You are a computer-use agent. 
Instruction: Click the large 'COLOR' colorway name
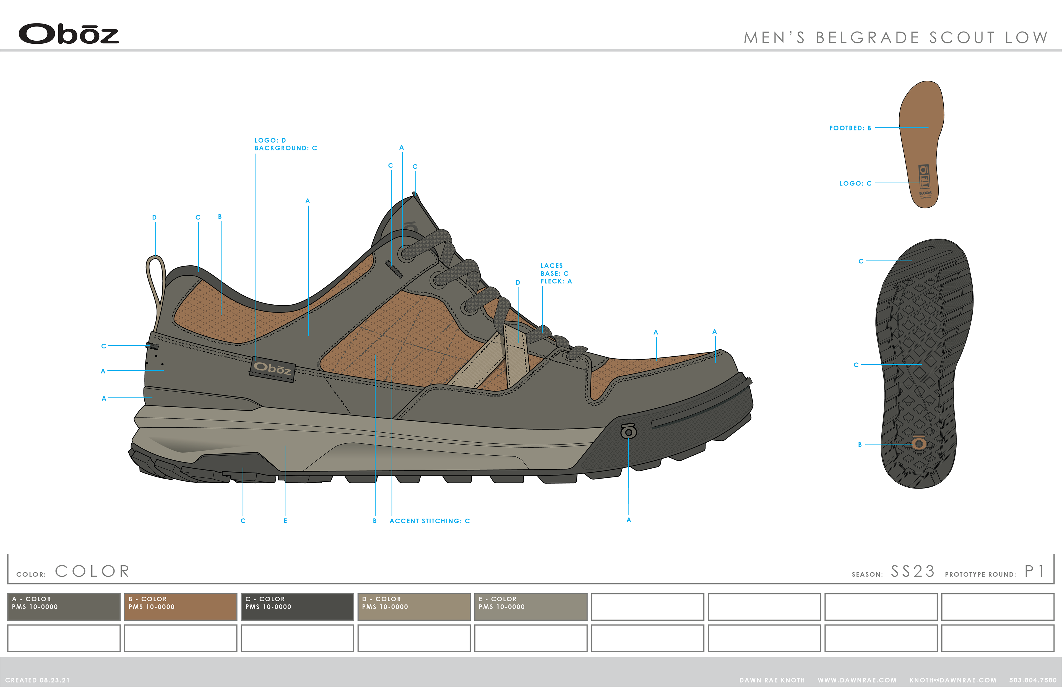[92, 571]
